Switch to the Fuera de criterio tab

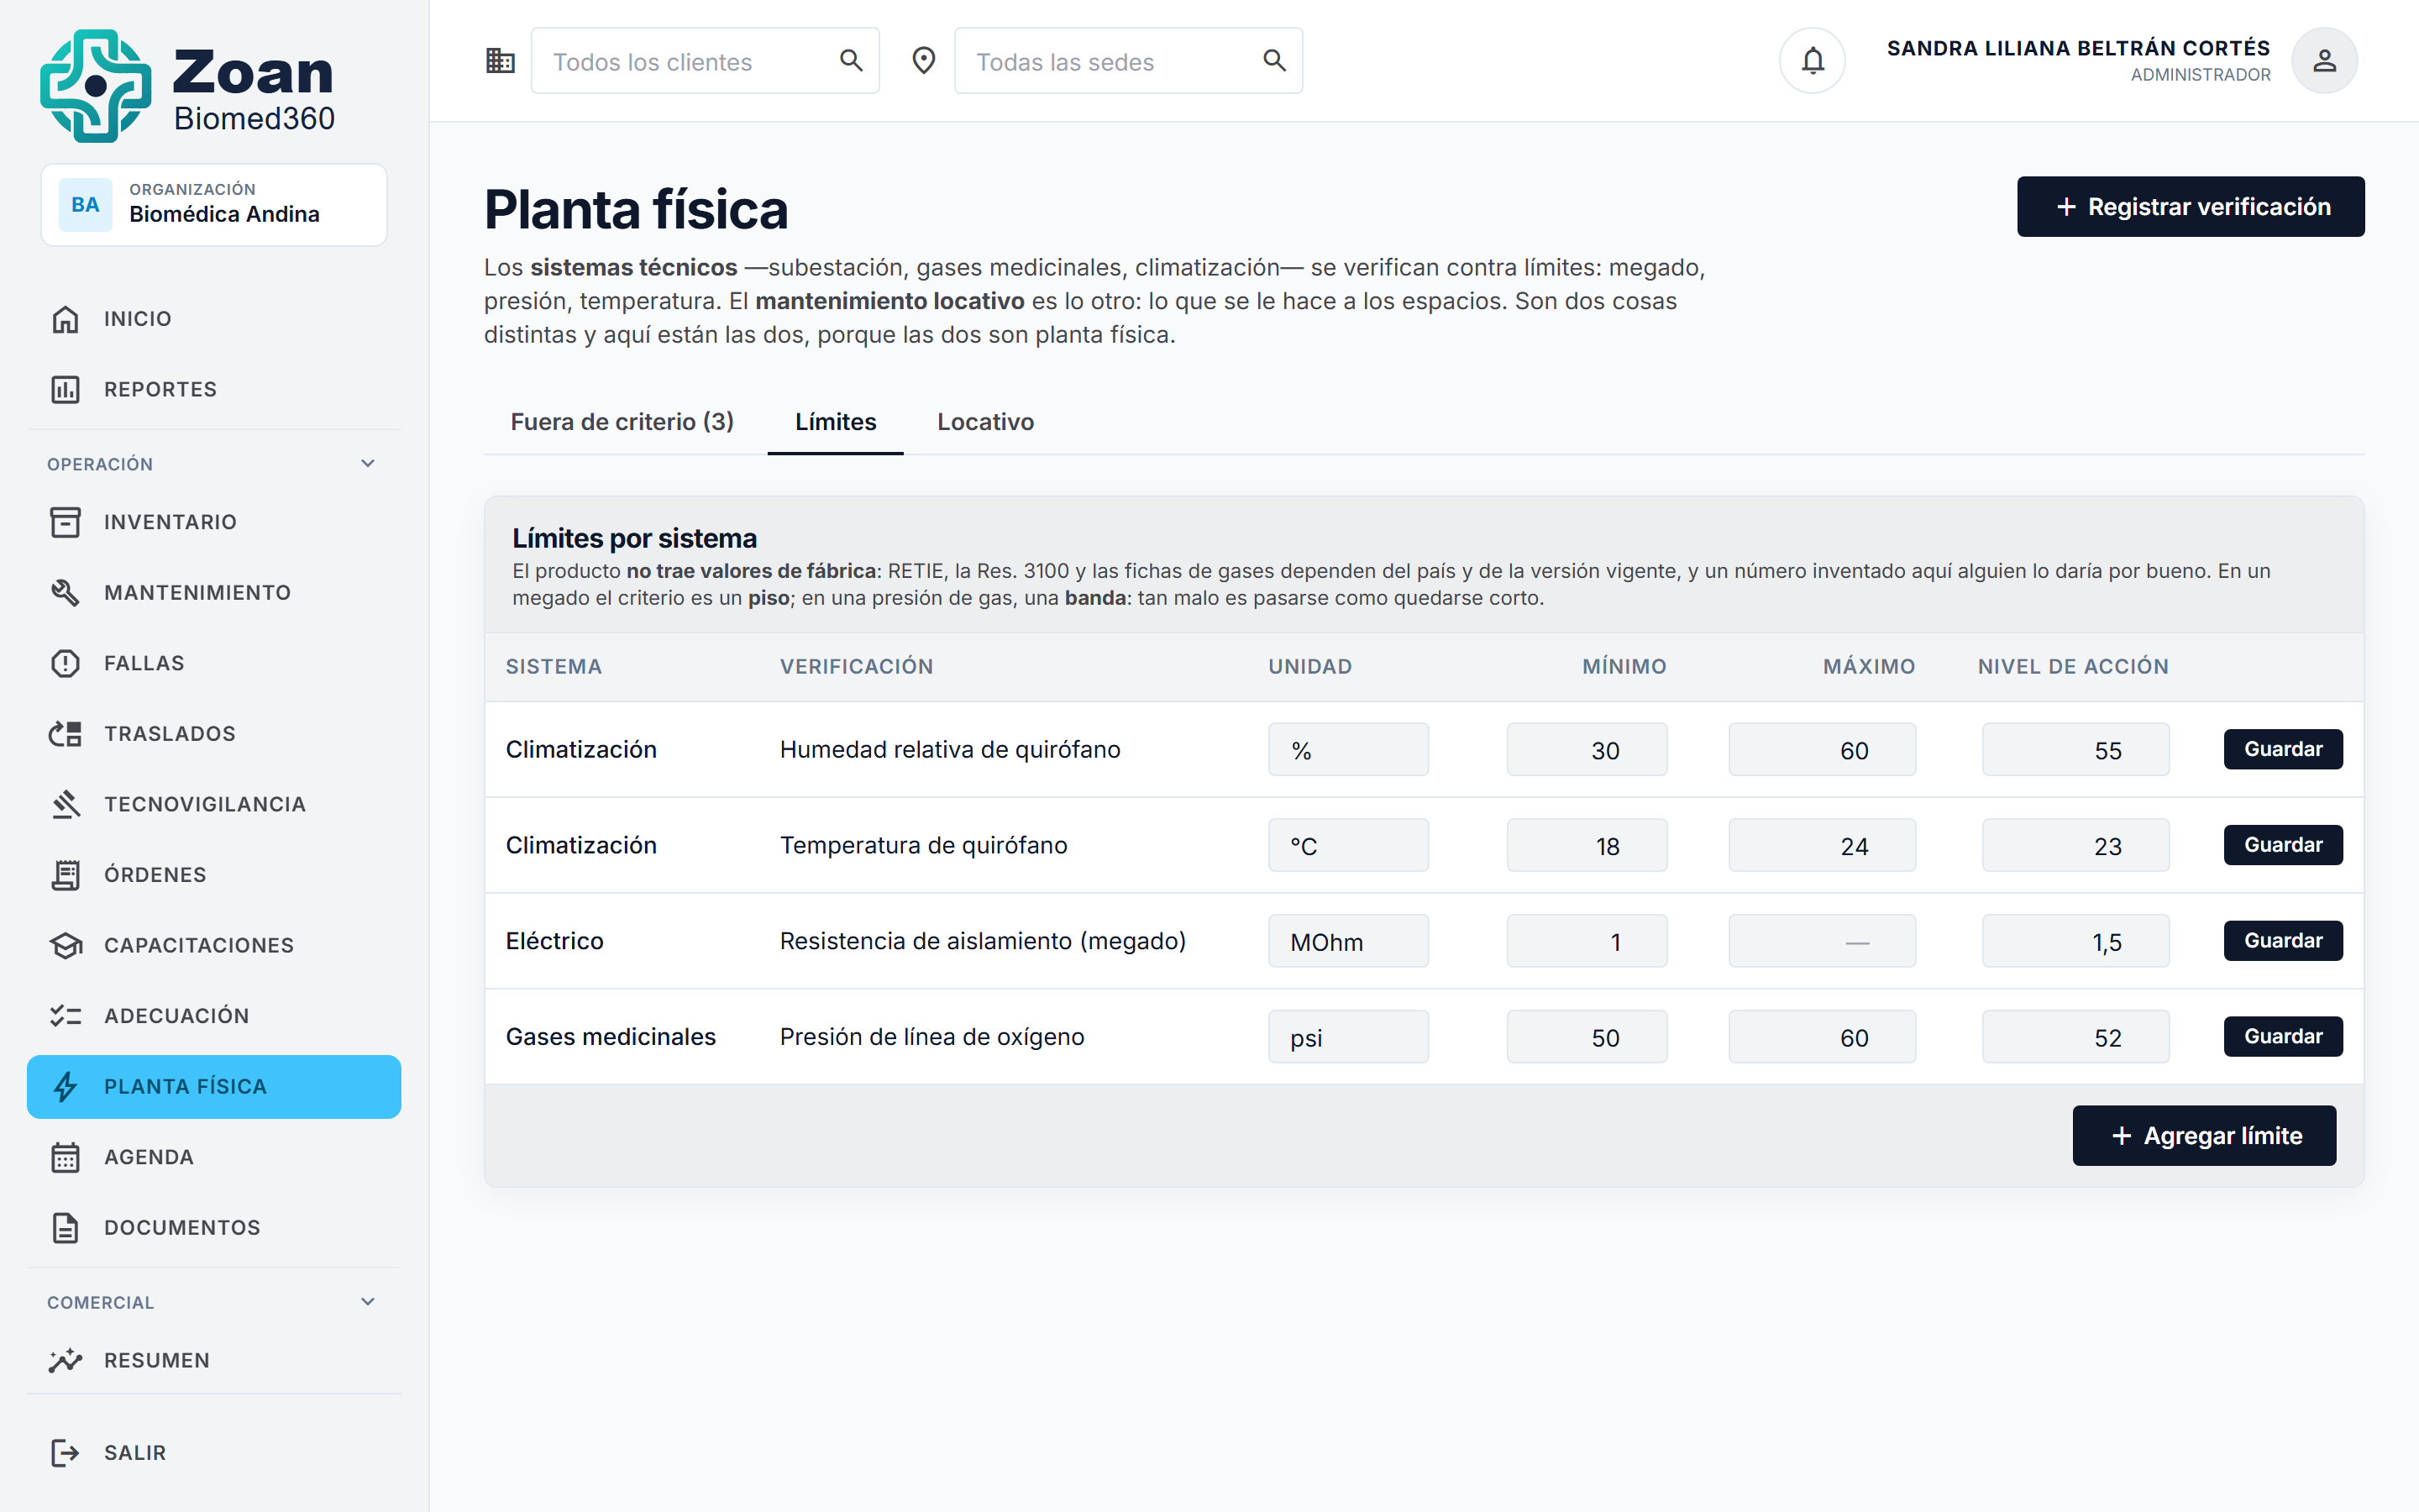click(x=622, y=422)
